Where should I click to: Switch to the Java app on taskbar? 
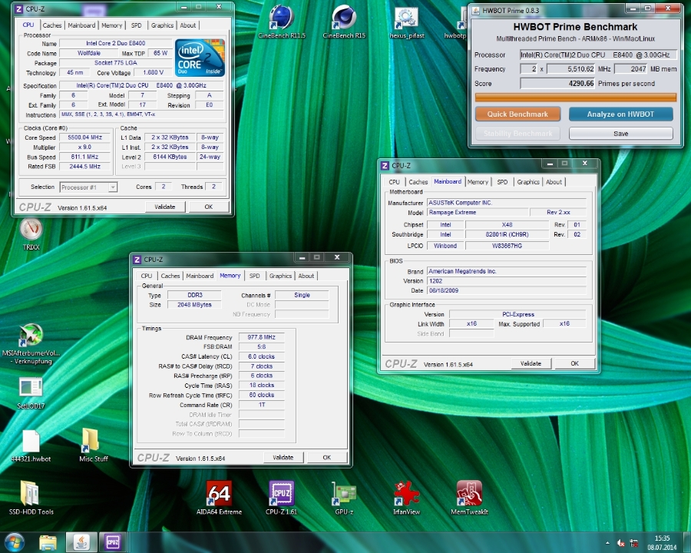pos(81,542)
